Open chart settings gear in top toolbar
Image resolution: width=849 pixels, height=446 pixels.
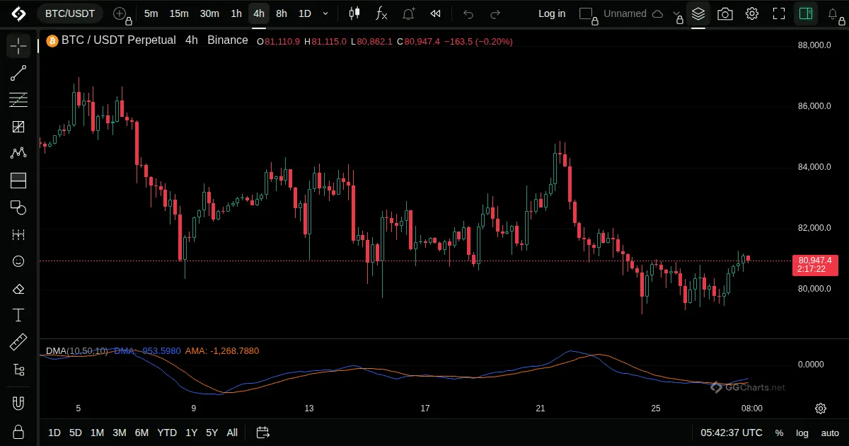click(752, 13)
